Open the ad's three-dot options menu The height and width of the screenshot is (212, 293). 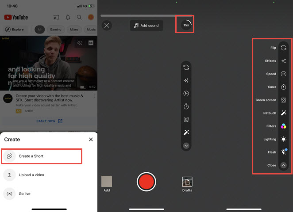tap(95, 96)
